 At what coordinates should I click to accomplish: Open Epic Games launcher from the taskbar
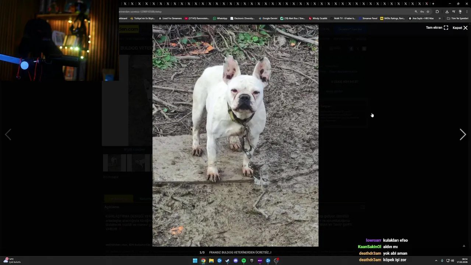[252, 261]
